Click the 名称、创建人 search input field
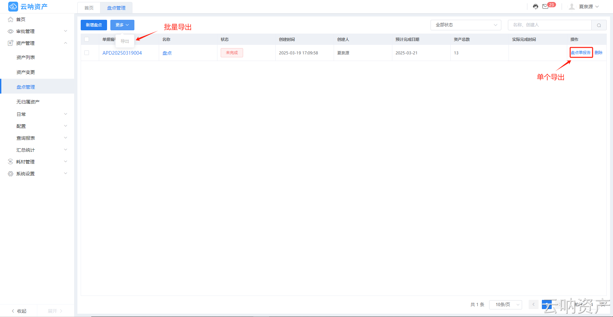Image resolution: width=613 pixels, height=317 pixels. [549, 25]
